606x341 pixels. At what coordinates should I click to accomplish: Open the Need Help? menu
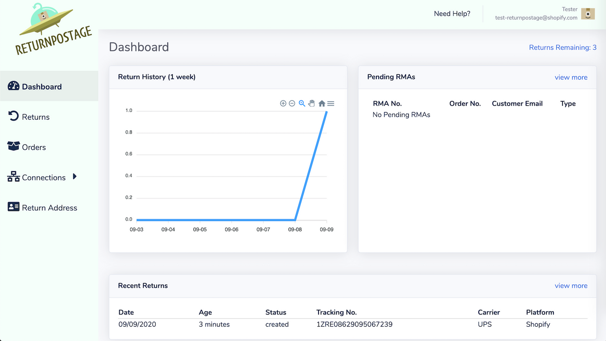click(x=452, y=14)
